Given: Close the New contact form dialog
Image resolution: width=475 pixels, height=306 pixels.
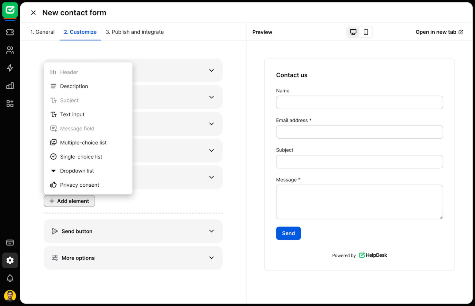Looking at the screenshot, I should point(33,13).
